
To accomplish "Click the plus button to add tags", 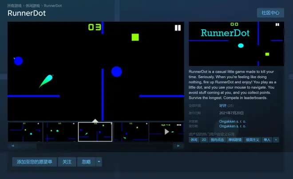I will click(x=276, y=140).
